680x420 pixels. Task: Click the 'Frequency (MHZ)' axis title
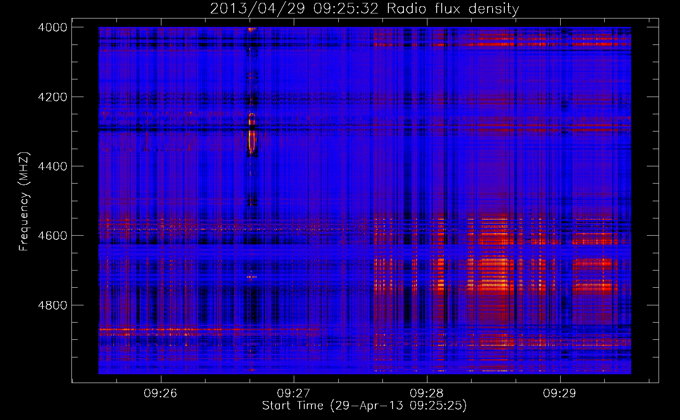24,202
